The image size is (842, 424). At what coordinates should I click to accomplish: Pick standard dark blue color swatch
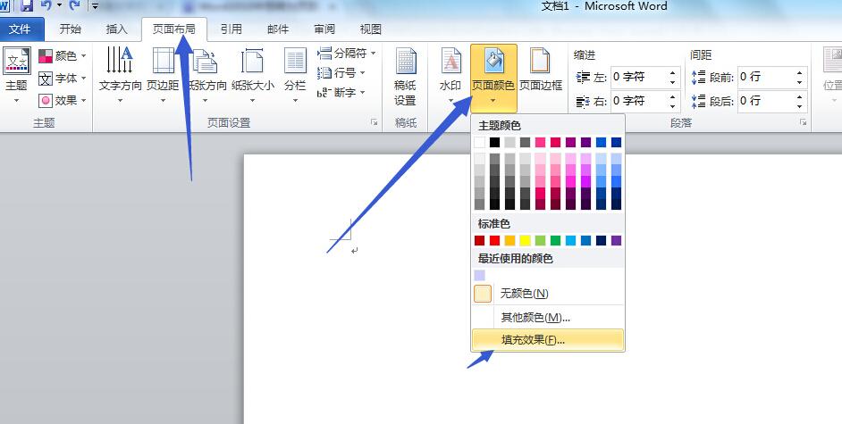click(x=601, y=241)
